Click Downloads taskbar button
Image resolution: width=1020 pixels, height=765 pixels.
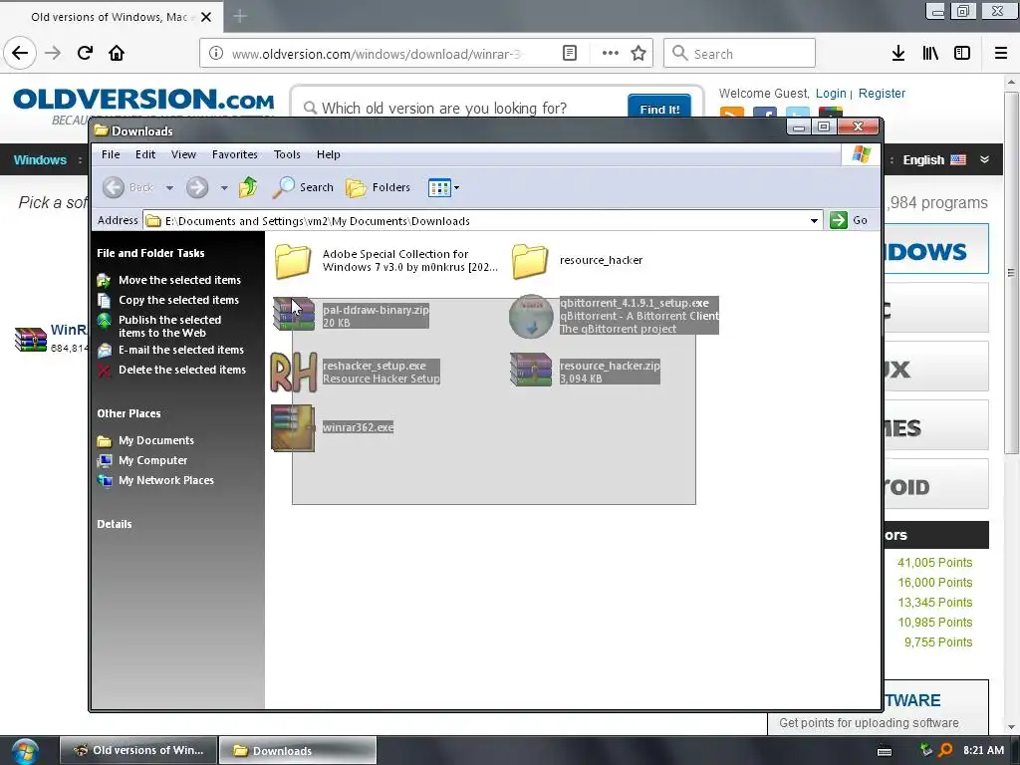point(297,751)
